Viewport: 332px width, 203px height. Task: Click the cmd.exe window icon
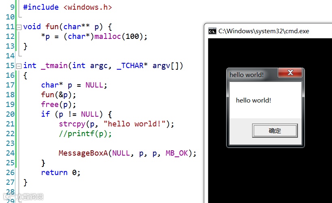pyautogui.click(x=212, y=31)
